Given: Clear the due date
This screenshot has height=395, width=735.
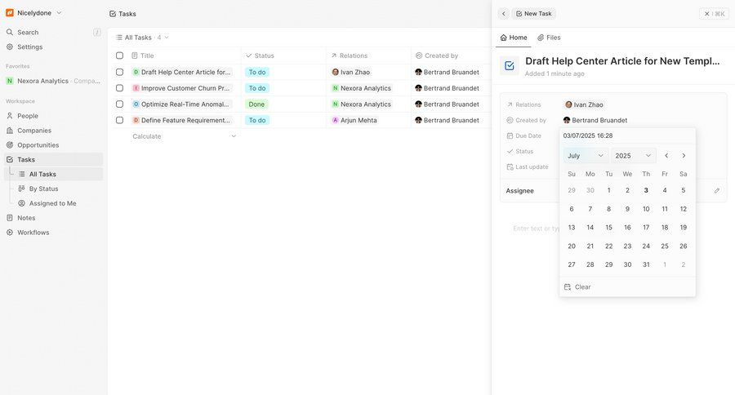Looking at the screenshot, I should tap(627, 286).
